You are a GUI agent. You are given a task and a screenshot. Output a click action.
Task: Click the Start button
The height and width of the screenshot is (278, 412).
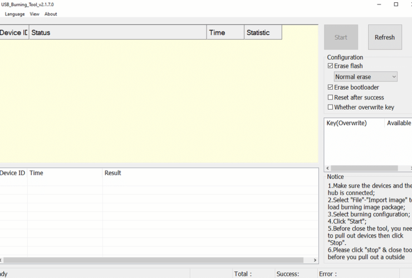341,37
